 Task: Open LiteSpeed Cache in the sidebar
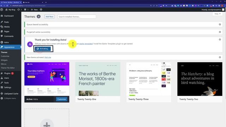pyautogui.click(x=11, y=93)
